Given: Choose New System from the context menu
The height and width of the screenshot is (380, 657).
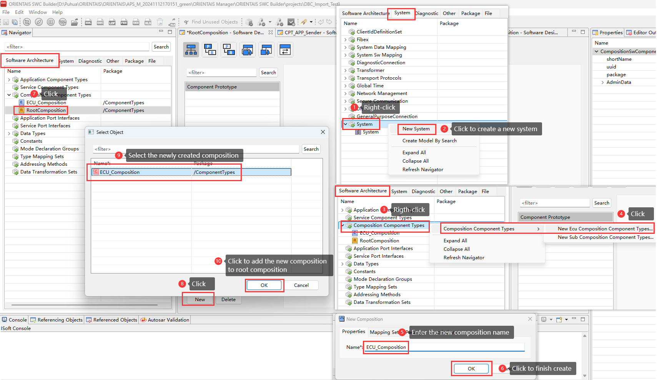Looking at the screenshot, I should click(x=416, y=129).
